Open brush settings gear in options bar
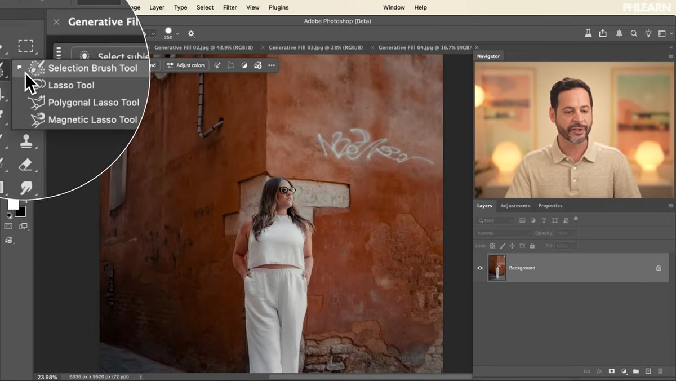 [x=191, y=34]
